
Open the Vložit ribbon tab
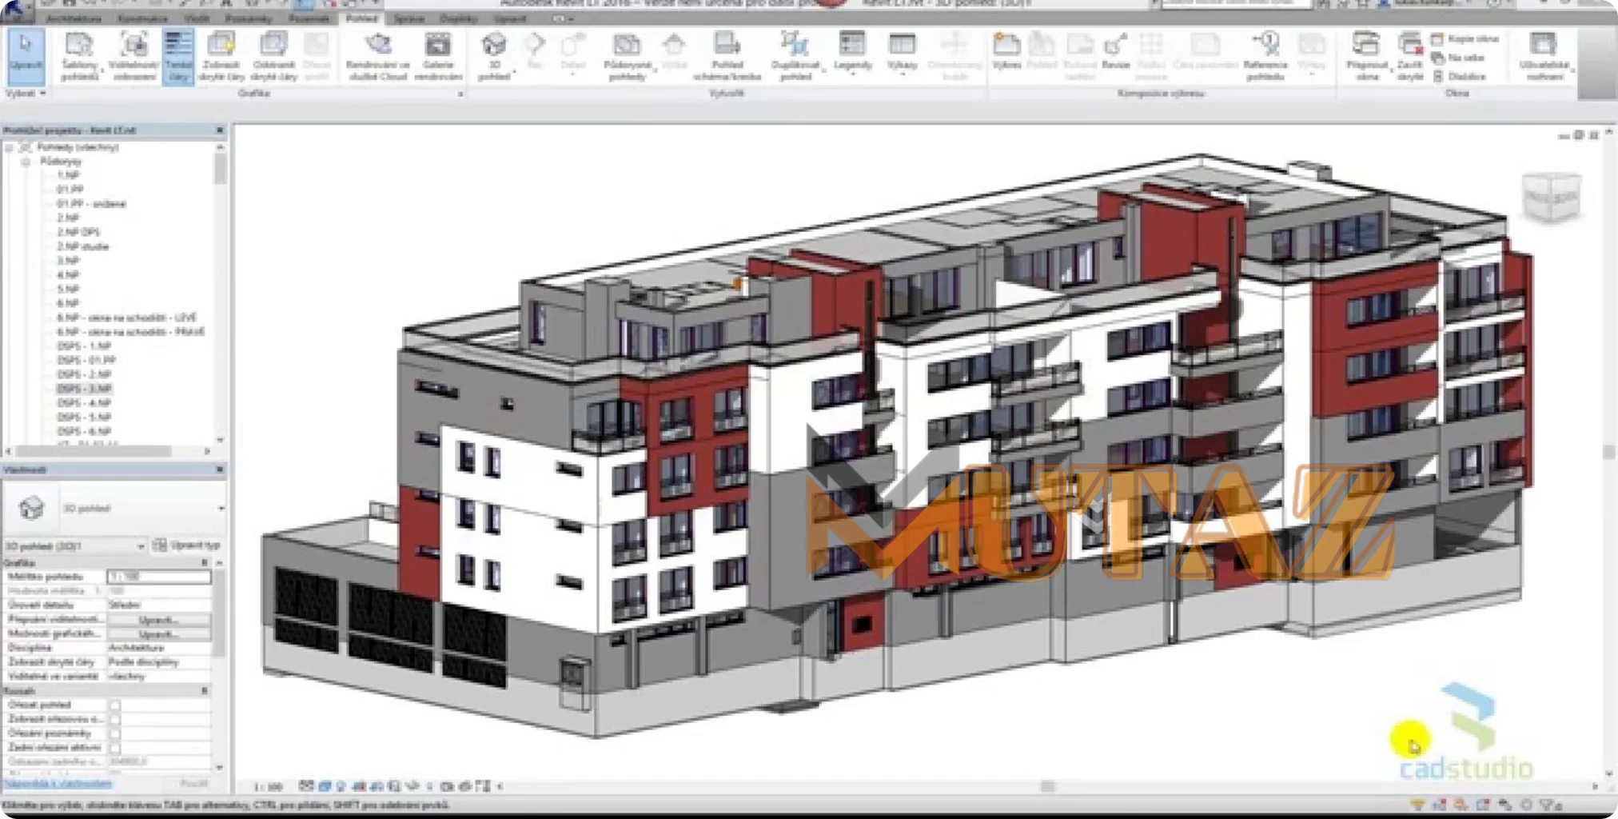[197, 18]
